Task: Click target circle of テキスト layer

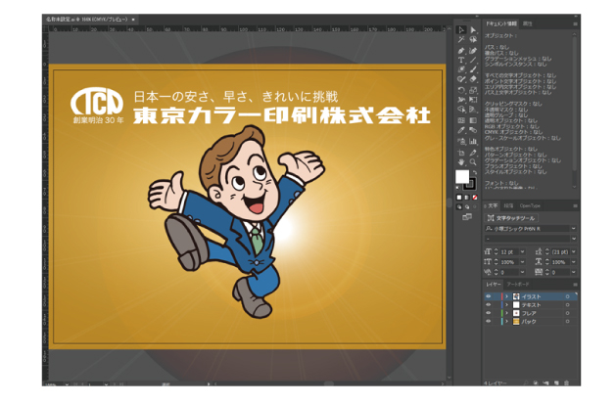Action: [567, 305]
